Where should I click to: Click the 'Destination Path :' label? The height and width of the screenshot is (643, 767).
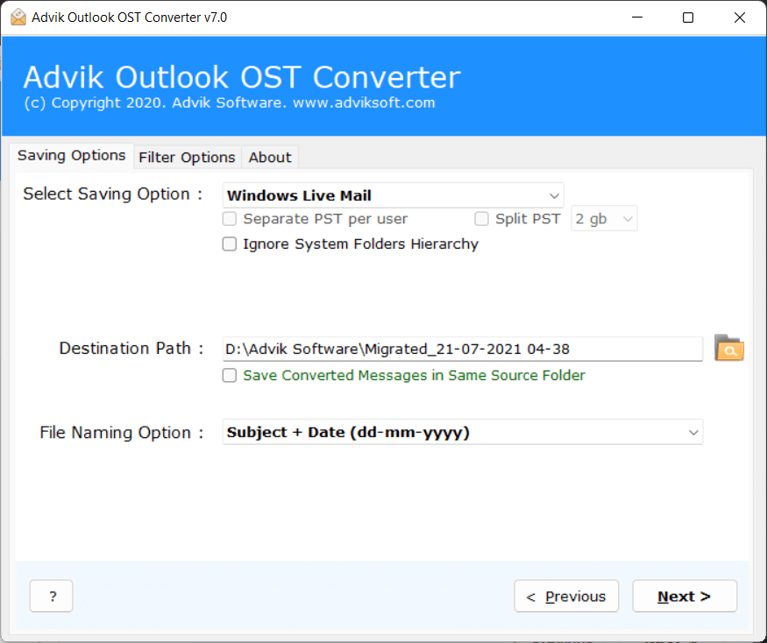[131, 348]
